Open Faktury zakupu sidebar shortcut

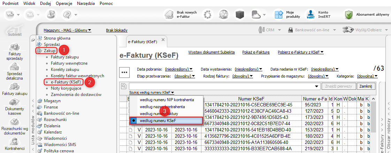click(x=15, y=89)
